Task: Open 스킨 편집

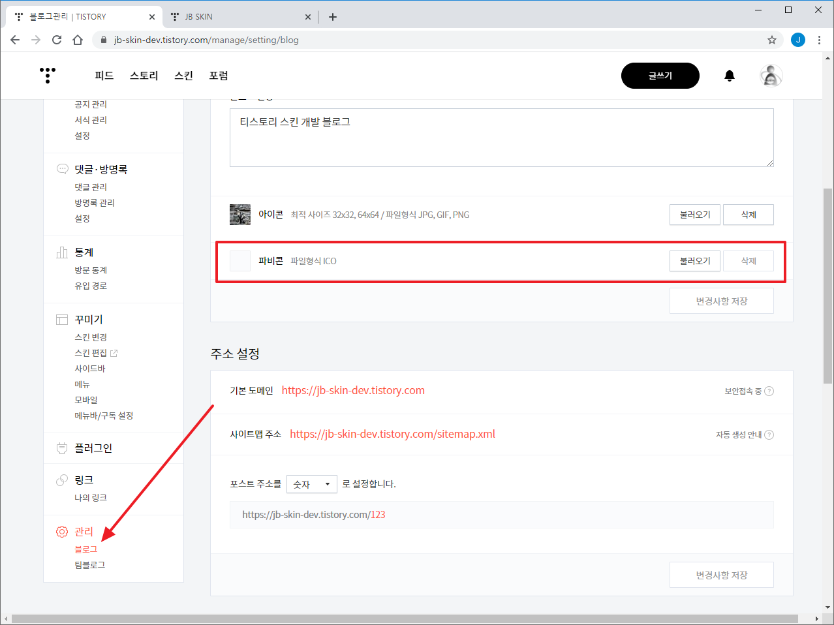Action: pos(91,353)
